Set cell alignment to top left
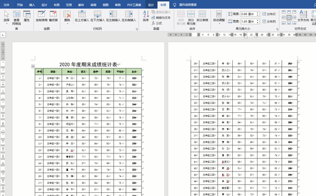 click(x=283, y=12)
